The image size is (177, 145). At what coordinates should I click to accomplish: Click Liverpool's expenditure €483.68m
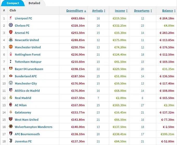pos(78,18)
